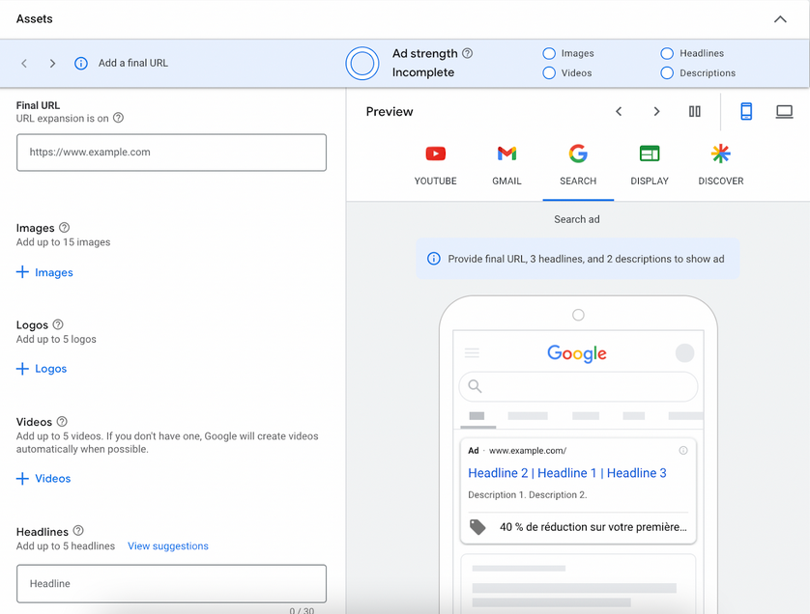The width and height of the screenshot is (810, 614).
Task: Show the next preview ad
Action: tap(656, 112)
